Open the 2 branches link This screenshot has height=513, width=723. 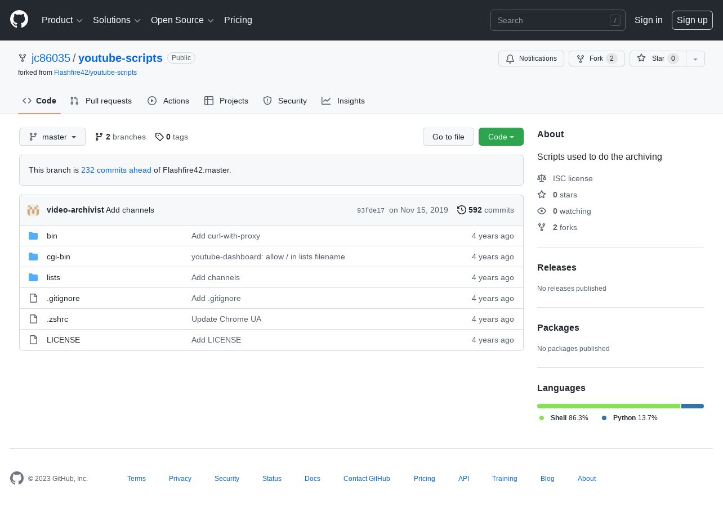[x=120, y=137]
